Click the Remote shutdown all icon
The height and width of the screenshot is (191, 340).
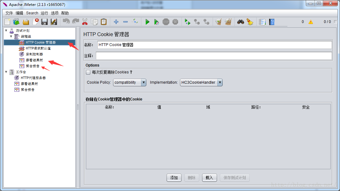(x=206, y=22)
